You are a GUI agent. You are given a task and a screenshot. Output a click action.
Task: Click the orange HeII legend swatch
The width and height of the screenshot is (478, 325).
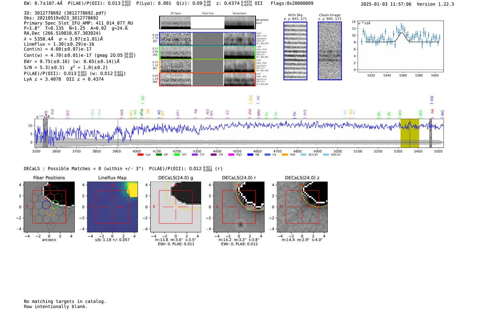tap(285, 155)
